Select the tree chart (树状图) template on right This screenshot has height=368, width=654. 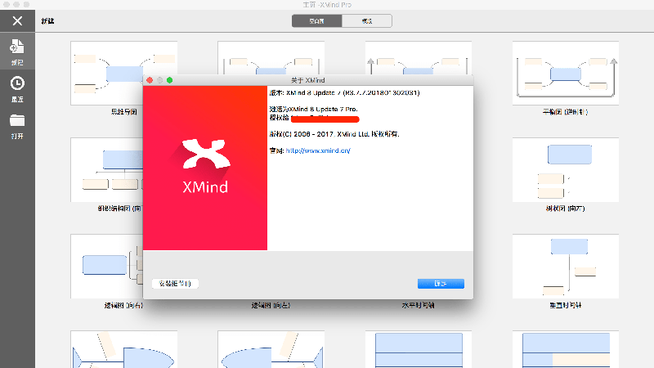click(x=563, y=169)
